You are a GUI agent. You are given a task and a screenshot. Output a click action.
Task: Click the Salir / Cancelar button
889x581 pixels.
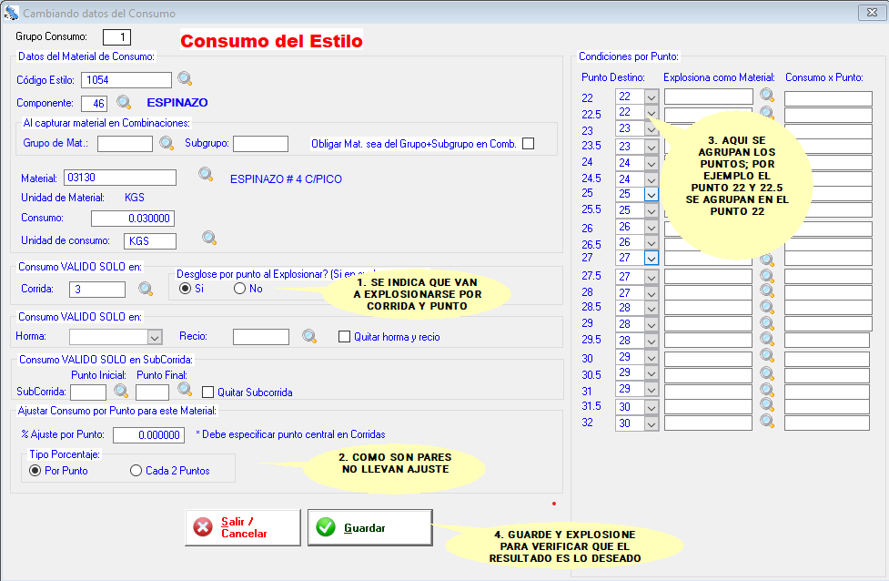pyautogui.click(x=243, y=527)
